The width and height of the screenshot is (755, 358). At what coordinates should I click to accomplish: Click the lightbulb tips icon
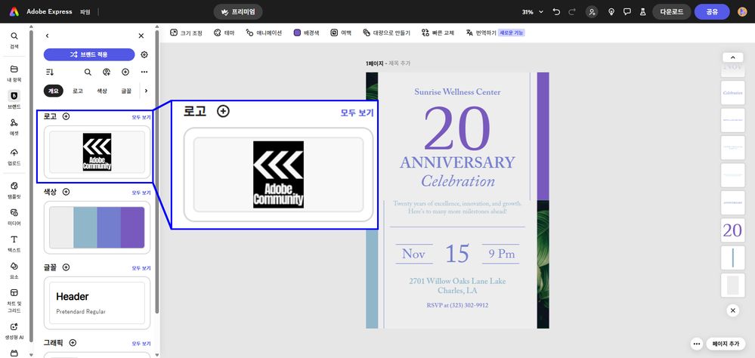[x=611, y=12]
